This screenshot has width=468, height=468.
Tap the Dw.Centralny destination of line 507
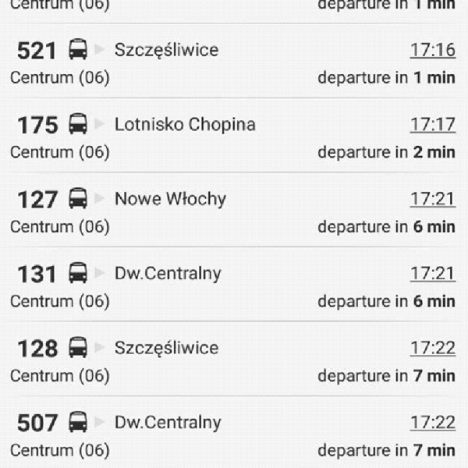pos(168,423)
